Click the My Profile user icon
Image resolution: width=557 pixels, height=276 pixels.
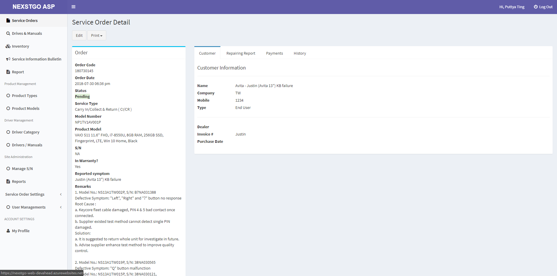click(x=8, y=231)
